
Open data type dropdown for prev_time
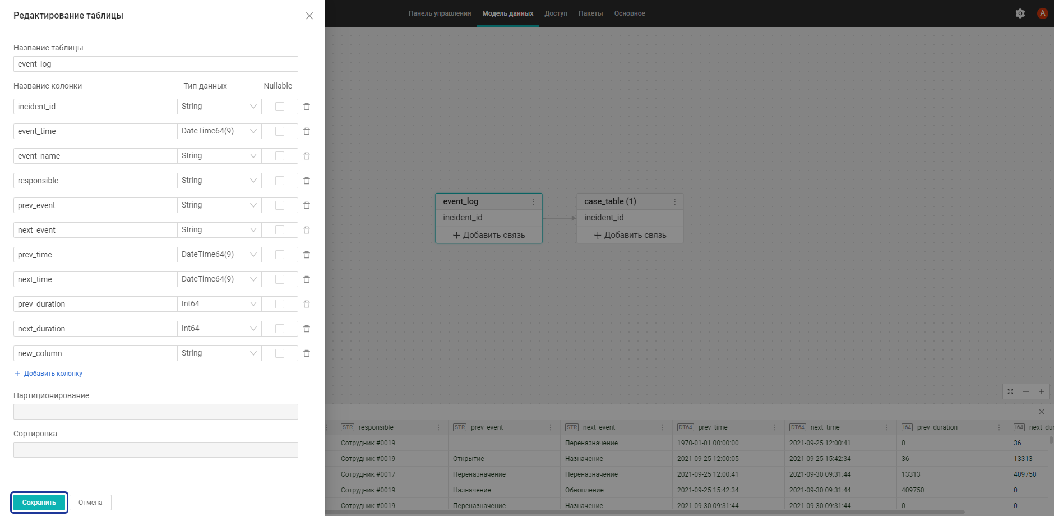(219, 255)
